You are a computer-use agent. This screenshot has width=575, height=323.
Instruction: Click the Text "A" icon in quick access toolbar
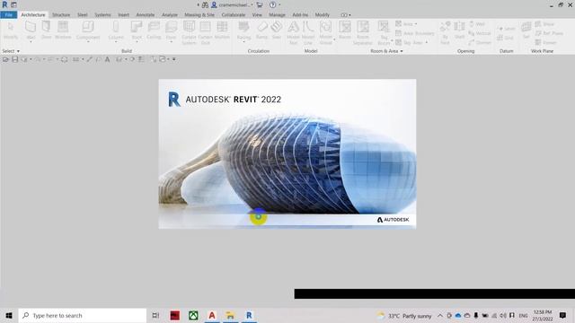[x=108, y=59]
